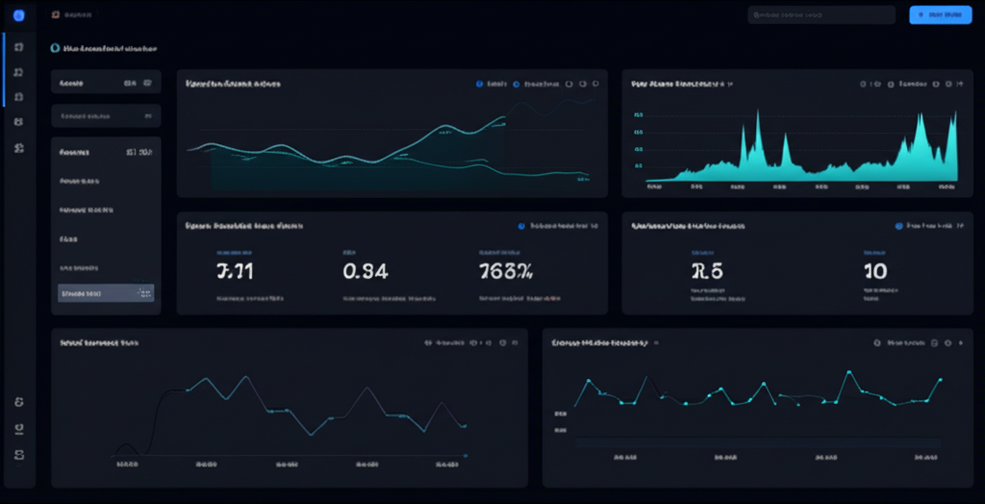
Task: Open the selector box below the first left panel row
Action: click(106, 116)
